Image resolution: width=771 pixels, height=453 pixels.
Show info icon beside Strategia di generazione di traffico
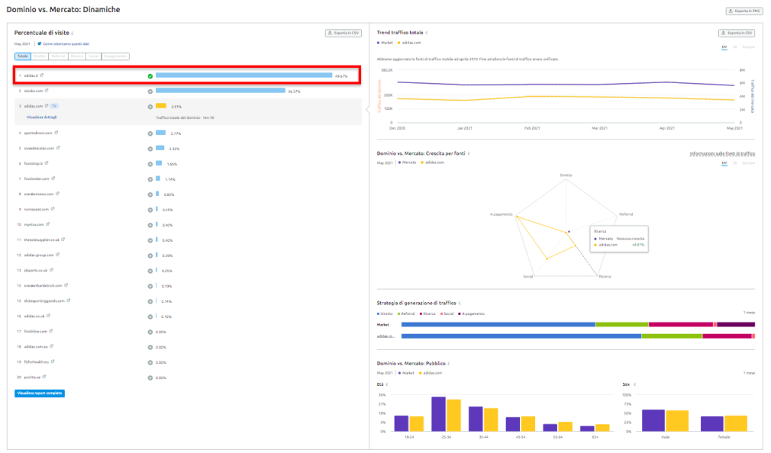pos(460,303)
